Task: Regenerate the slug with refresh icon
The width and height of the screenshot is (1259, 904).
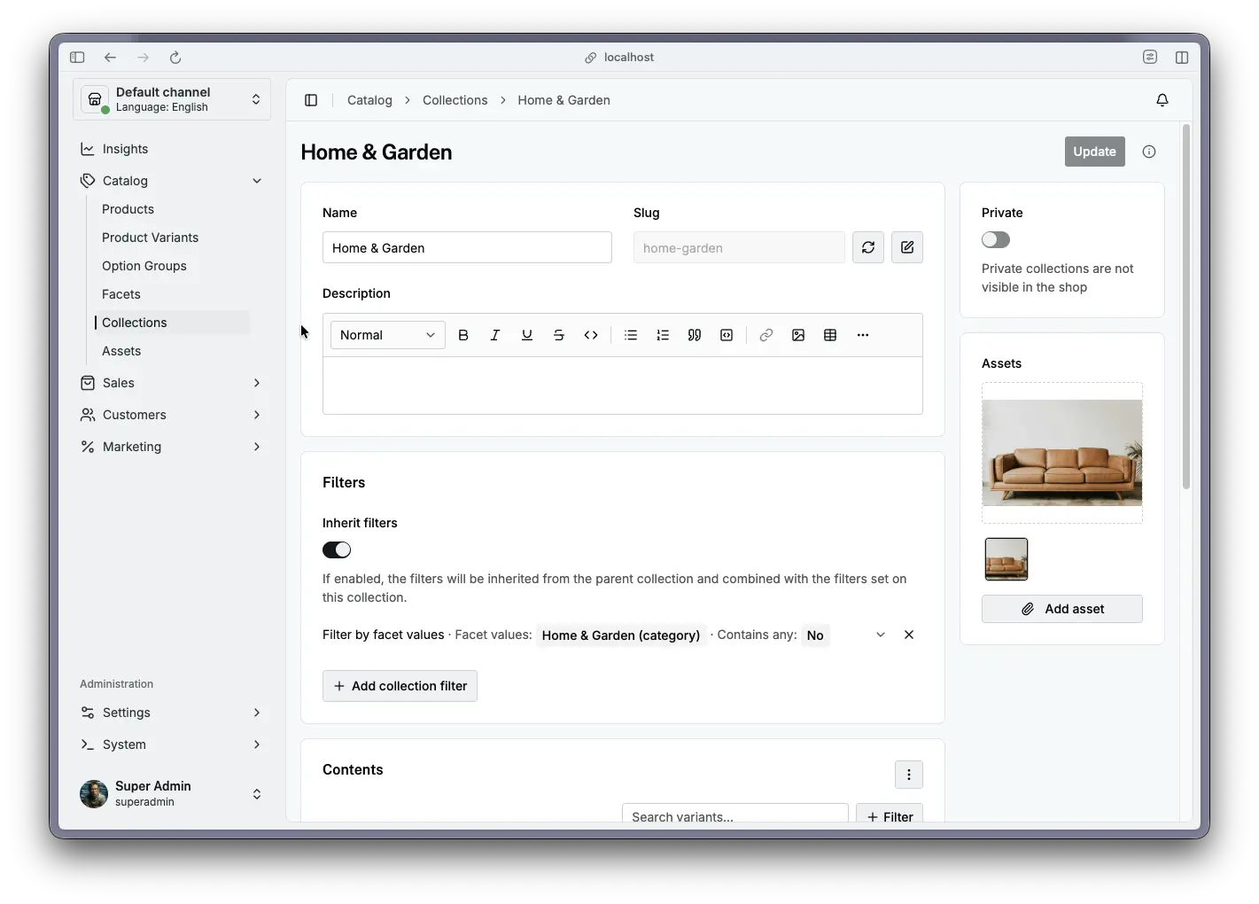Action: (x=868, y=247)
